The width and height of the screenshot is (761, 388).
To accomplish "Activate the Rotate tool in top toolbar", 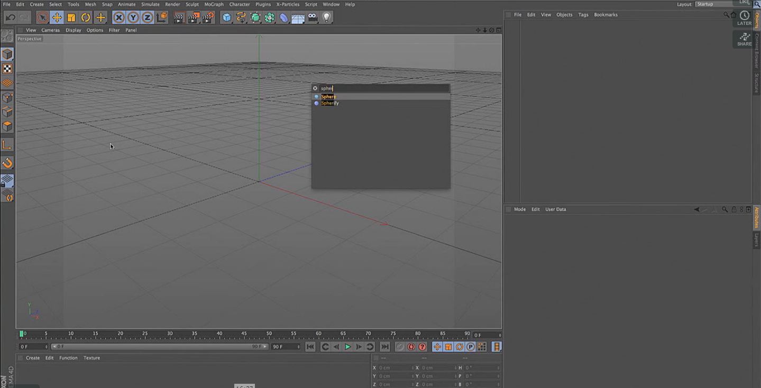I will coord(86,17).
